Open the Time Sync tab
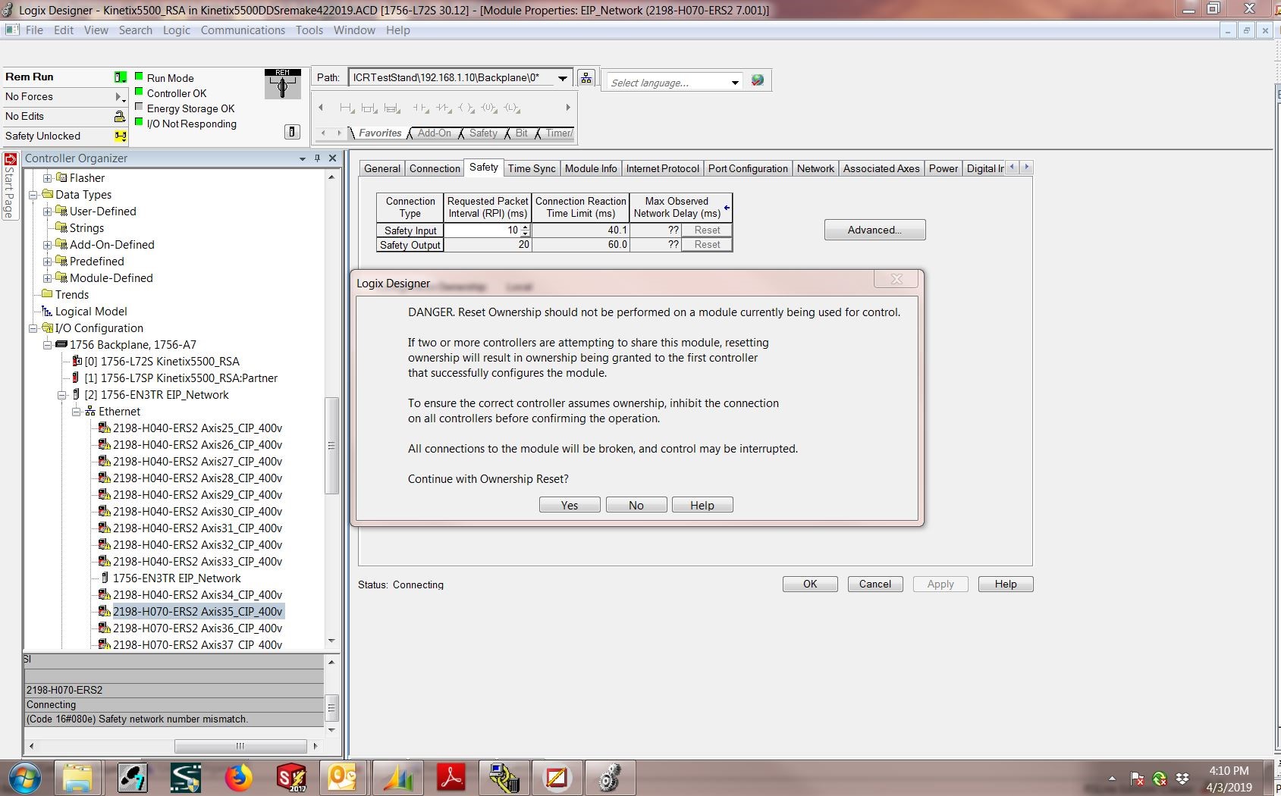Screen dimensions: 1281x796 tap(532, 168)
